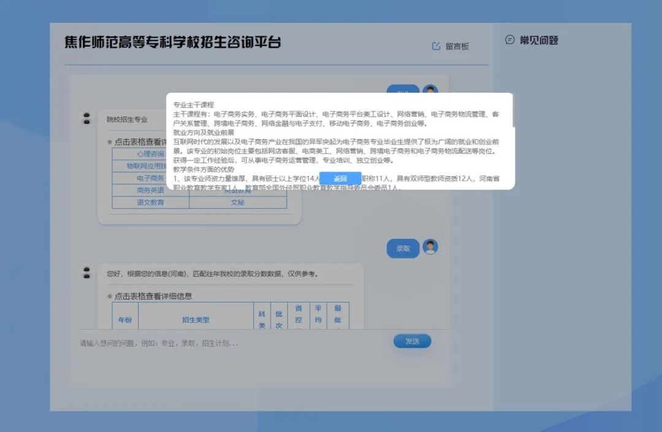This screenshot has width=662, height=432.
Task: Click the question input field
Action: pos(233,343)
